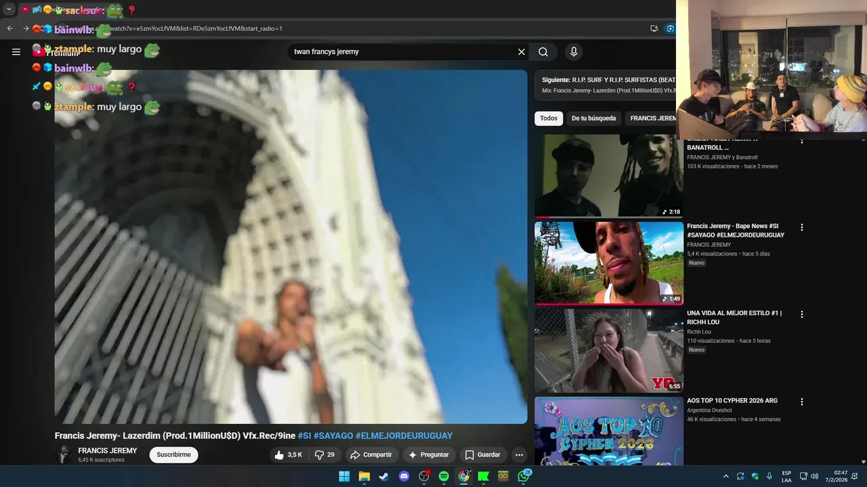Click the Preguntar button
867x487 pixels.
pos(429,455)
